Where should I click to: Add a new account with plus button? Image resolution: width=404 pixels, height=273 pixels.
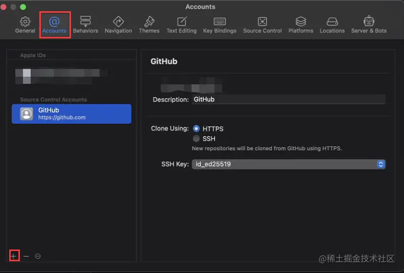[14, 256]
